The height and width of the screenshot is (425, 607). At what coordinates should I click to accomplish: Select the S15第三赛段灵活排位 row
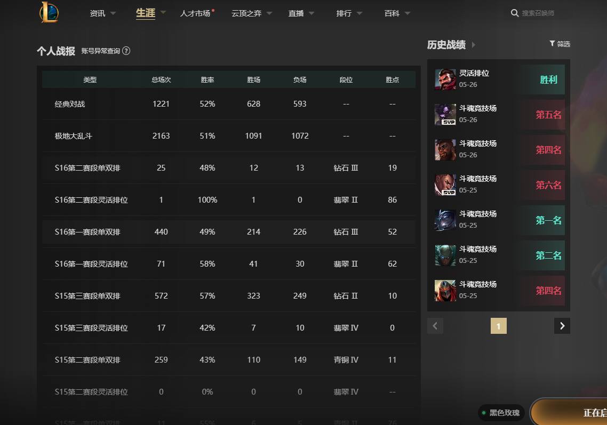point(229,328)
